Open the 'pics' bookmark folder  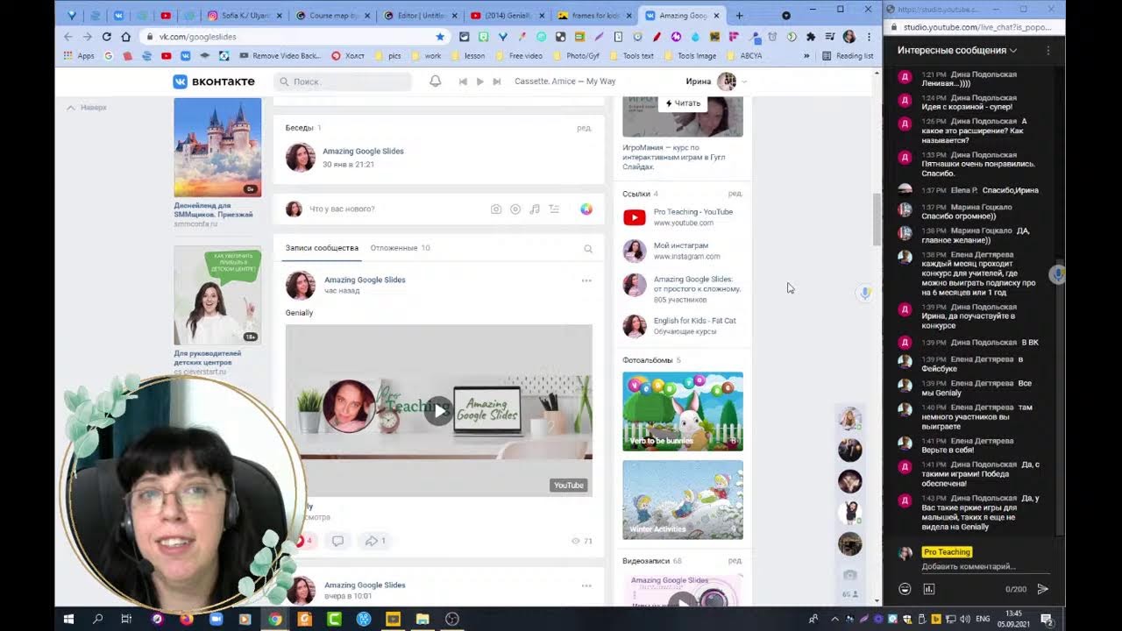coord(388,56)
